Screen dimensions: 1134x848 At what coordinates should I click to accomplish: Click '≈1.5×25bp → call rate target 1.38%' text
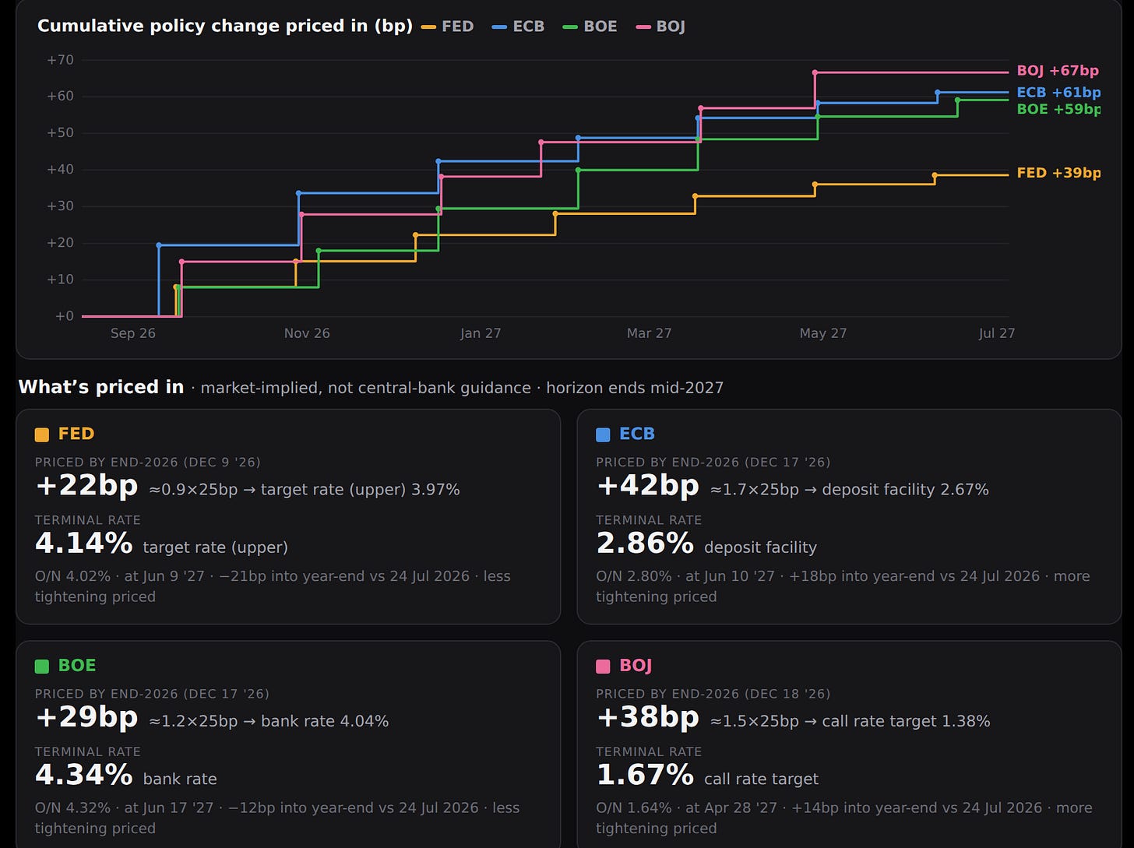point(850,722)
